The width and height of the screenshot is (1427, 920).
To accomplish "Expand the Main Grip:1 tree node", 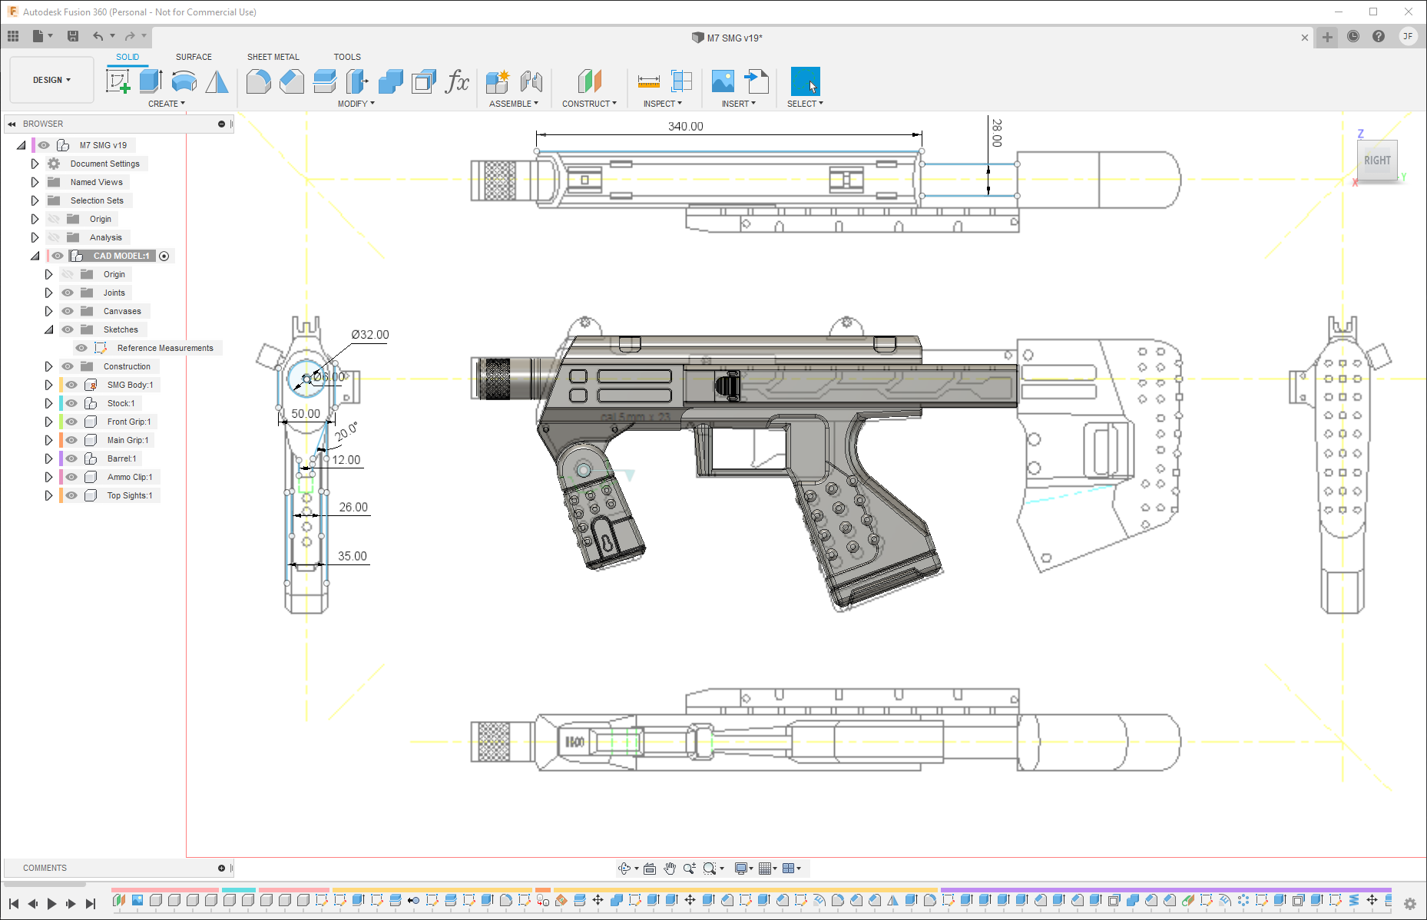I will tap(48, 440).
